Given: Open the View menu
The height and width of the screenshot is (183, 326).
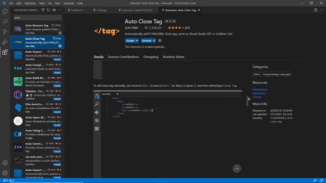Looking at the screenshot, I should coord(42,4).
